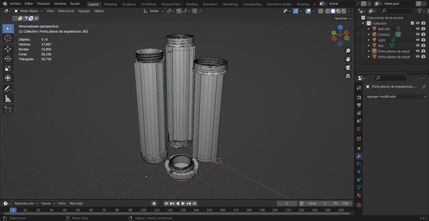Switch to the Sculpting workspace tab
Viewport: 429px width, 221px height.
click(x=129, y=4)
